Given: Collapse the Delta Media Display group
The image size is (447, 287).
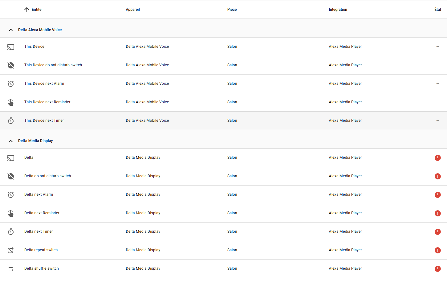Looking at the screenshot, I should tap(11, 141).
